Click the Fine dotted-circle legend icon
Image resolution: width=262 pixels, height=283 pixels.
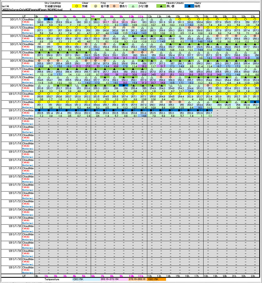pyautogui.click(x=96, y=6)
